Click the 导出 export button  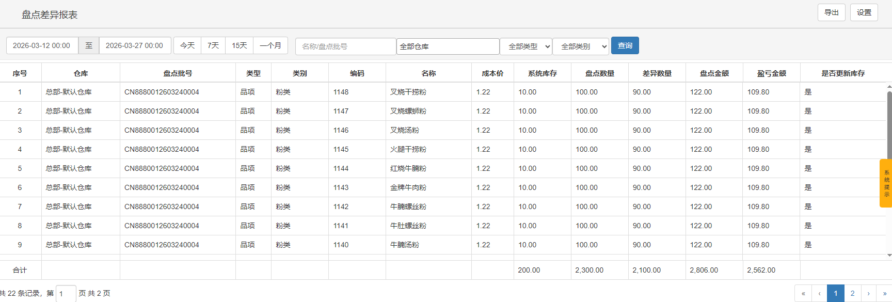831,12
